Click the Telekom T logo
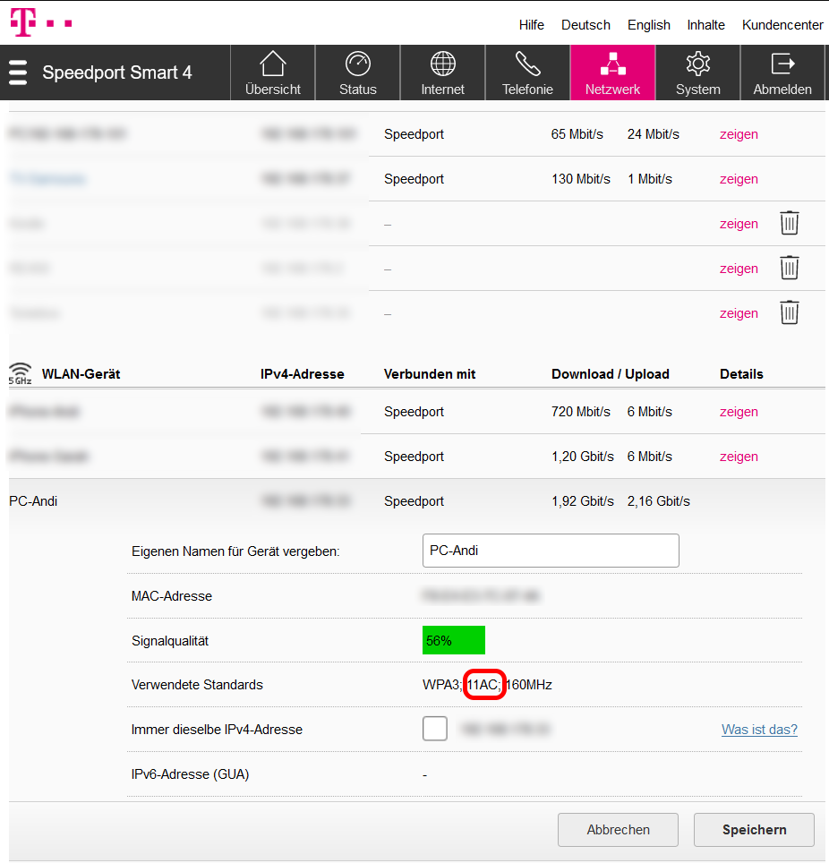 [23, 22]
